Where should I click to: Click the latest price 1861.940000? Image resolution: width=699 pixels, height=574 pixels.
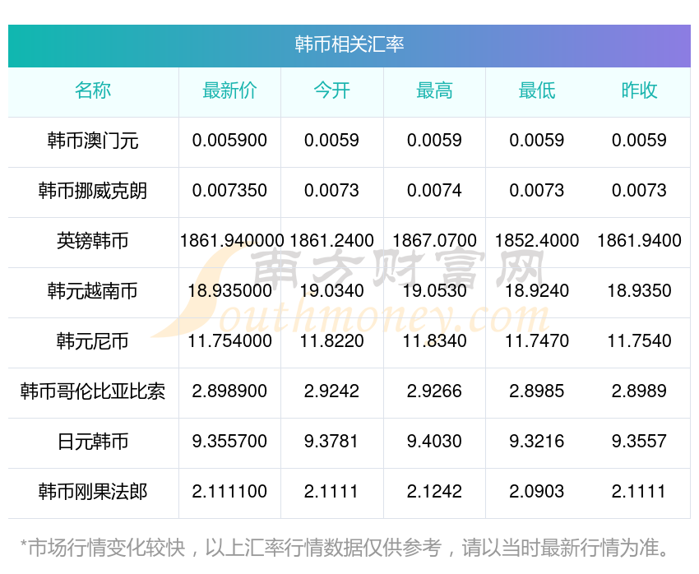232,241
